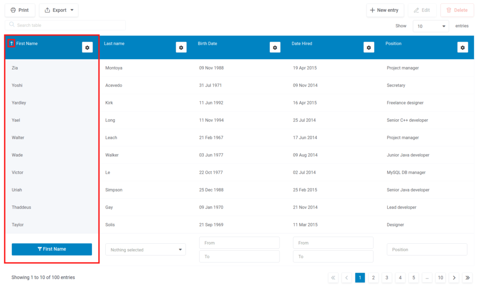Go to page 2 of results
The image size is (481, 286).
[373, 278]
